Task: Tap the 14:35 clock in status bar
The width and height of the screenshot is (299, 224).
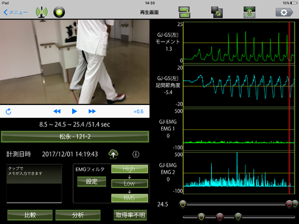Action: (x=150, y=3)
